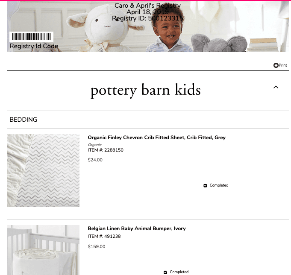Click the $159.00 price text
291x275 pixels.
(x=97, y=246)
